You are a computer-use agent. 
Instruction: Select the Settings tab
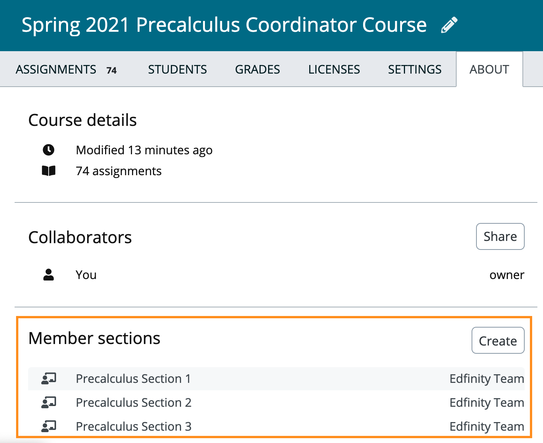pos(415,69)
